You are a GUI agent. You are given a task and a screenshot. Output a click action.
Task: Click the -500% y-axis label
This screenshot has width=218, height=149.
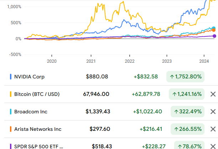point(15,55)
